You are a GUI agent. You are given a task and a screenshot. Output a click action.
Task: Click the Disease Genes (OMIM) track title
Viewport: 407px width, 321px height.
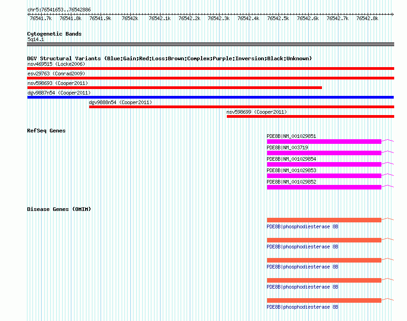pos(59,209)
